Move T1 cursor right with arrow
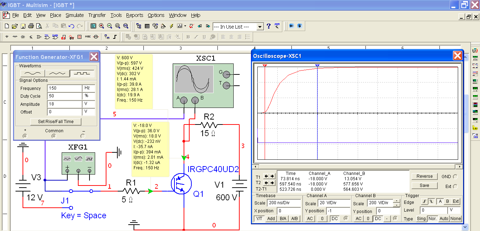 (x=272, y=176)
